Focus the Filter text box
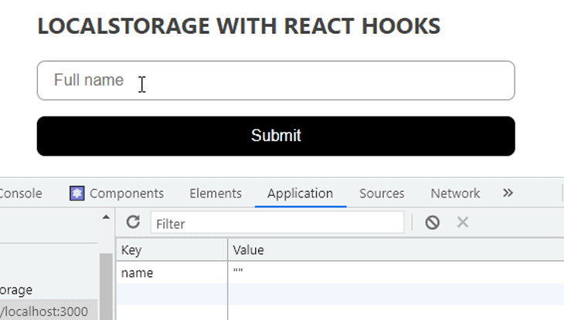 point(277,223)
